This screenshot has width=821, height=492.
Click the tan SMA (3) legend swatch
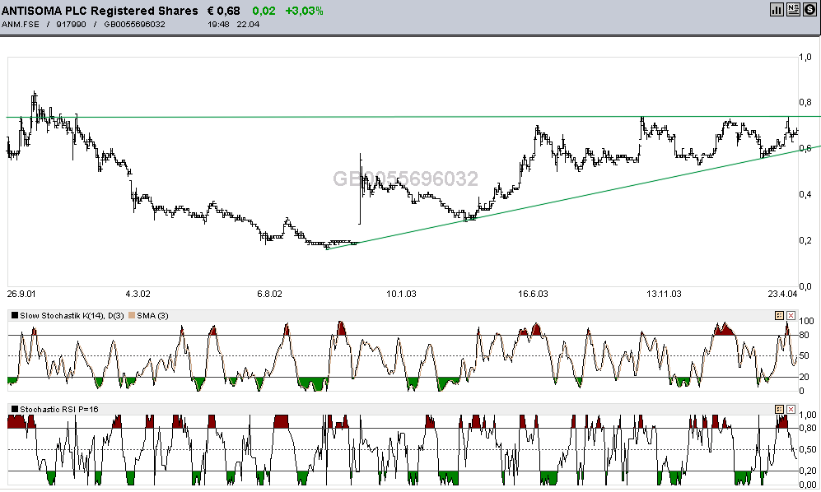[132, 315]
